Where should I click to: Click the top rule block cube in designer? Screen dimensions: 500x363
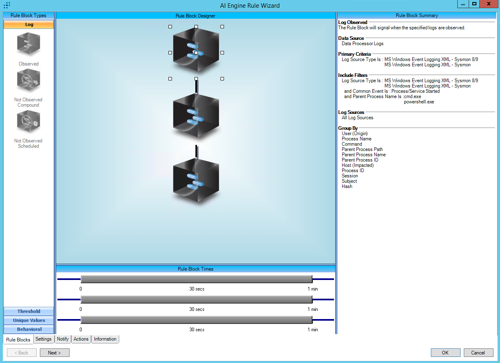[196, 51]
